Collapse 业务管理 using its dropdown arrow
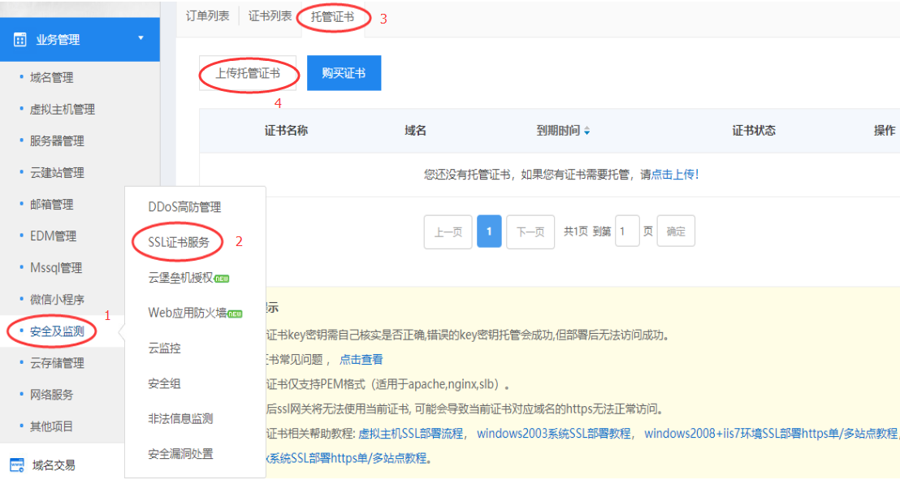Image resolution: width=900 pixels, height=480 pixels. (142, 39)
